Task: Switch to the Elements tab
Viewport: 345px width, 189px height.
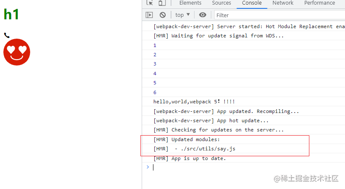Action: (x=190, y=3)
